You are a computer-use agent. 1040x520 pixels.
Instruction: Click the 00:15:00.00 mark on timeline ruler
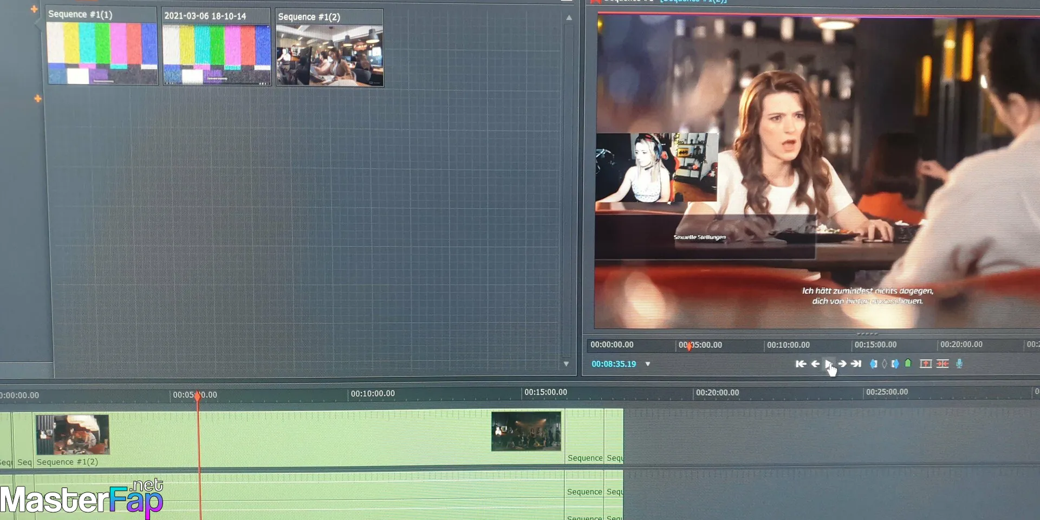[x=545, y=392]
